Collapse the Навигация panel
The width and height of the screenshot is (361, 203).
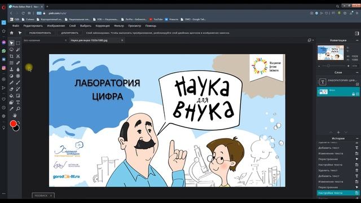click(x=357, y=40)
